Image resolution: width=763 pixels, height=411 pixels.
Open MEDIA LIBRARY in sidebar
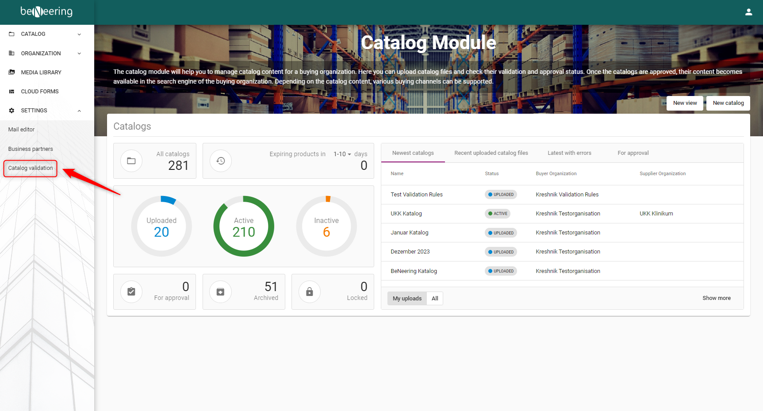pyautogui.click(x=47, y=72)
